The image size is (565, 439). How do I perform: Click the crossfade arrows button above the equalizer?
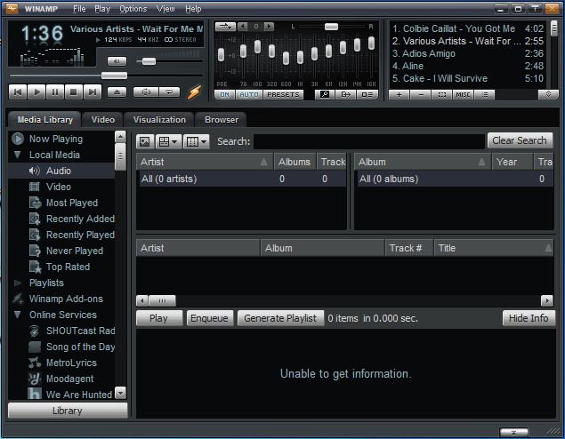225,27
